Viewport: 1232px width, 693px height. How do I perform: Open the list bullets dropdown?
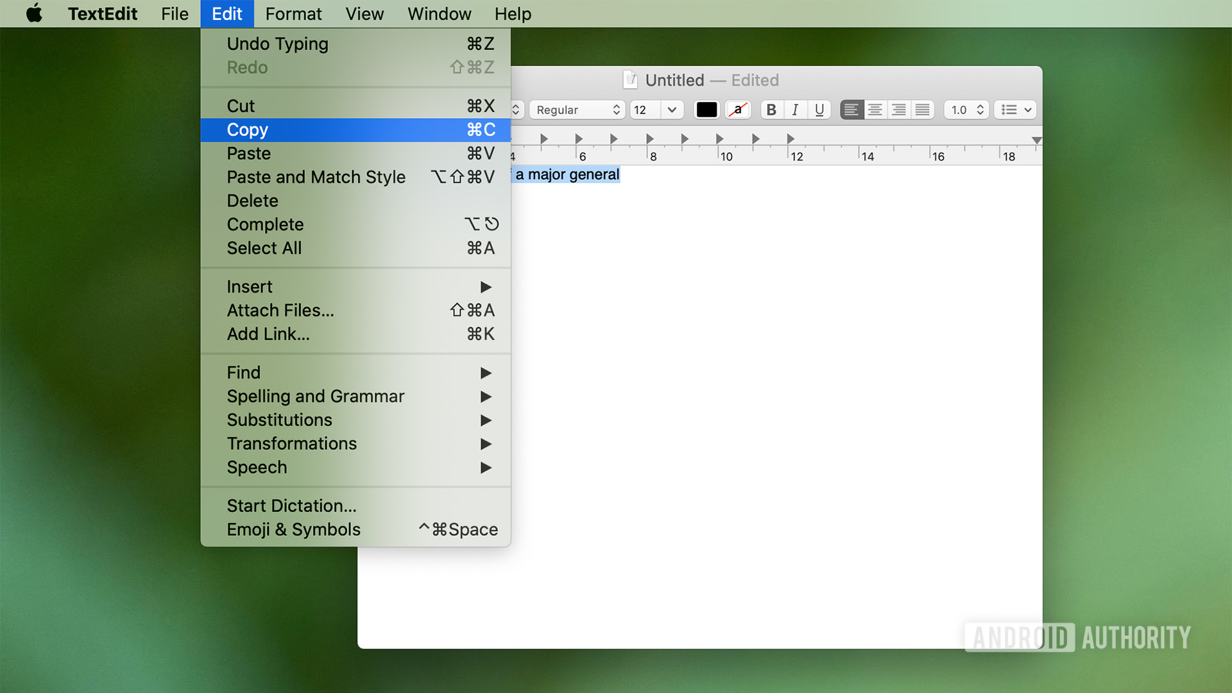1016,110
